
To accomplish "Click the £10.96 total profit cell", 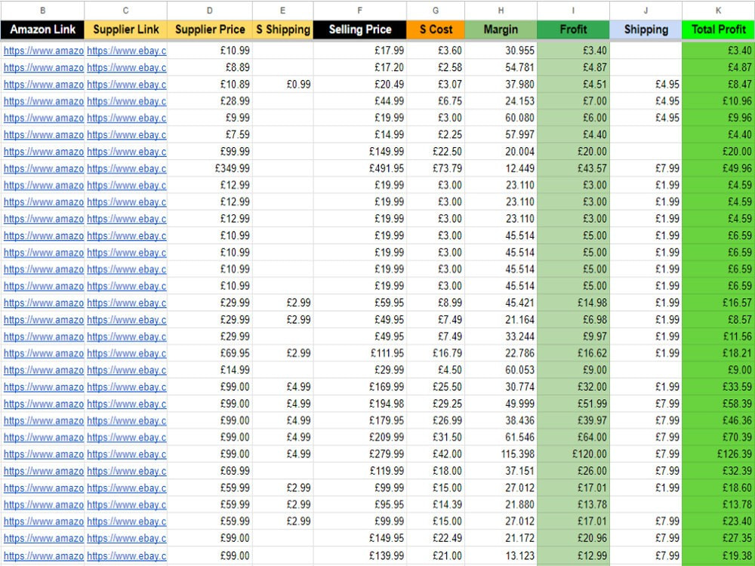I will (x=719, y=101).
